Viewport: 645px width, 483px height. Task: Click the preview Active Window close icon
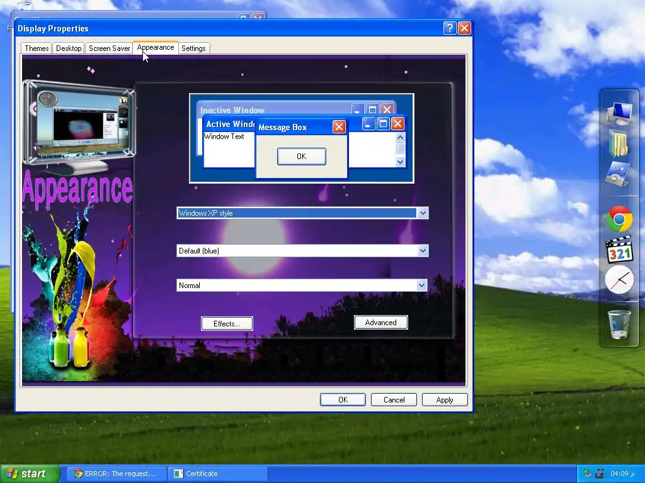[x=397, y=124]
